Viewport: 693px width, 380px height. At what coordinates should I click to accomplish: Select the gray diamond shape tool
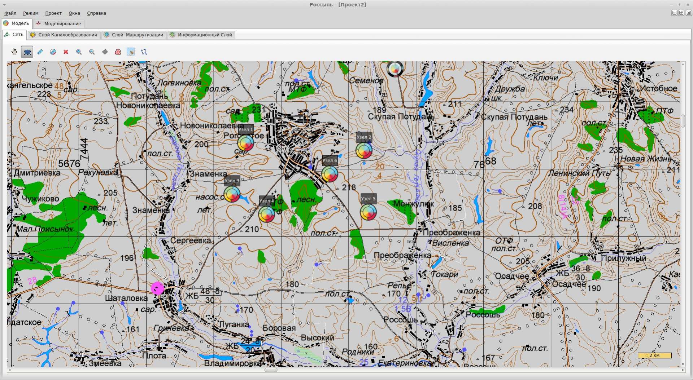(x=105, y=52)
